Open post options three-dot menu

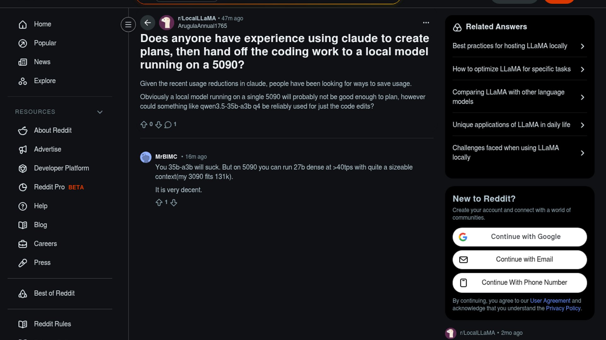(426, 23)
